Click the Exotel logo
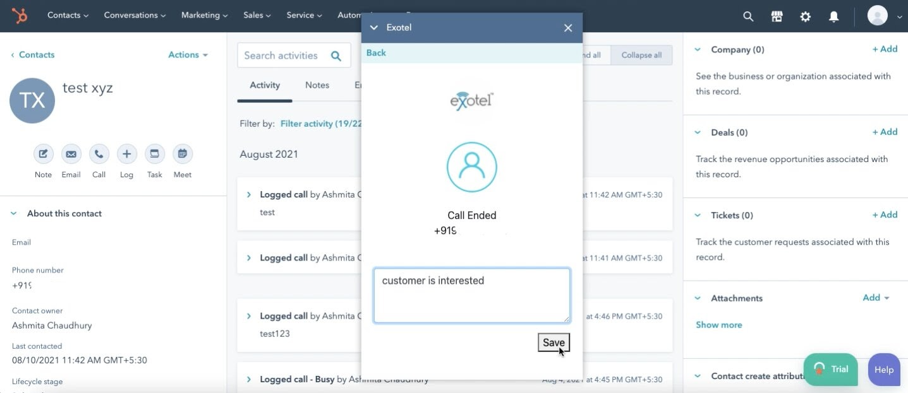908x393 pixels. 471,100
